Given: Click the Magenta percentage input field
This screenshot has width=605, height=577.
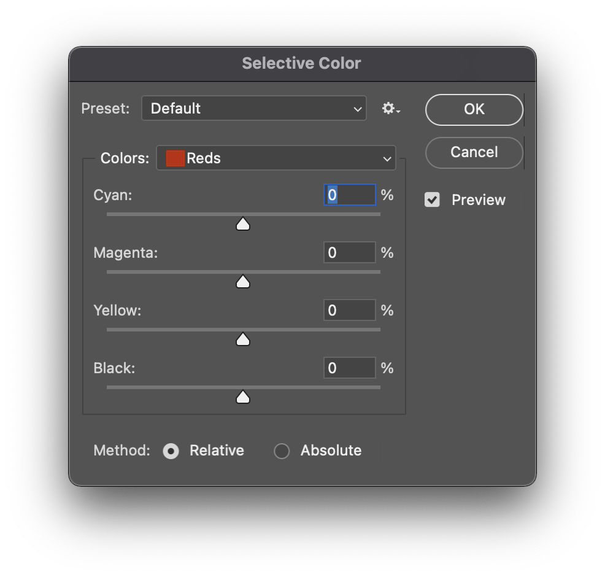Looking at the screenshot, I should (x=350, y=253).
